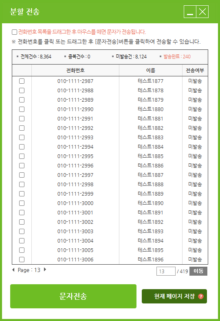The image size is (220, 321).
Task: Check the box for 010-1111-2987
Action: tap(22, 81)
